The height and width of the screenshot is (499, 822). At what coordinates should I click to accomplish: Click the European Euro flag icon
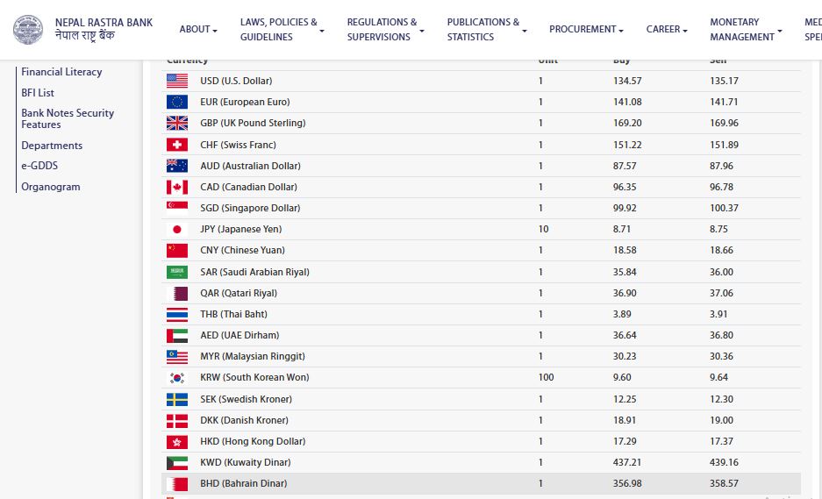click(x=176, y=102)
